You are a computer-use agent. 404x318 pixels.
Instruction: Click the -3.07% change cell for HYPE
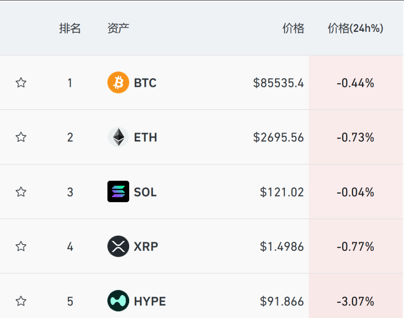click(x=355, y=301)
